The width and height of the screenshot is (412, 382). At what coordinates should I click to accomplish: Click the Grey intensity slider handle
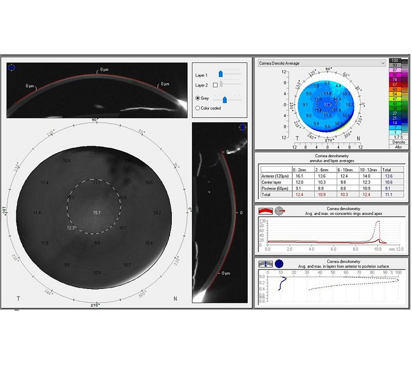pos(224,99)
